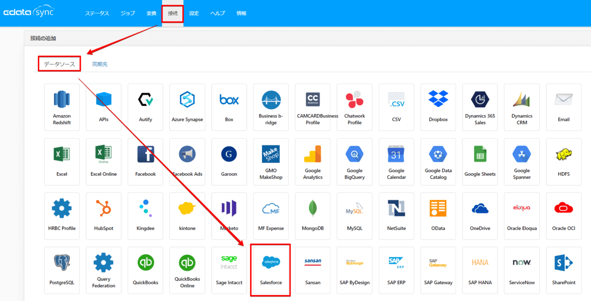The image size is (591, 301).
Task: Choose CAMCARD Business Profile tile
Action: coord(313,107)
